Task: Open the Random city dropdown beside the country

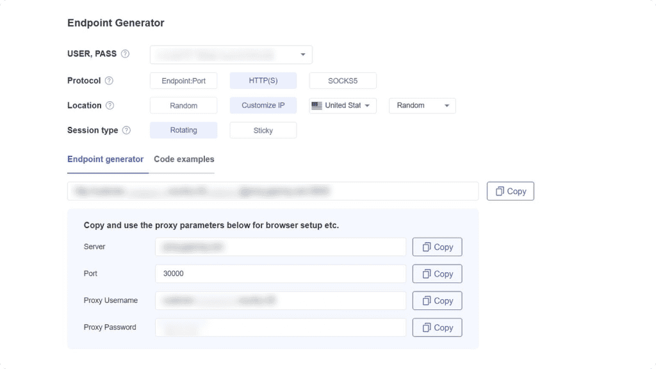Action: (x=422, y=105)
